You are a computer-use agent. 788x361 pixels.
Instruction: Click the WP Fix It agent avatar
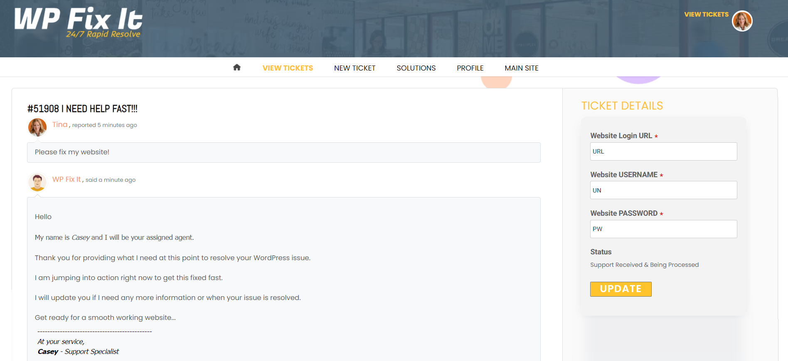click(x=37, y=182)
